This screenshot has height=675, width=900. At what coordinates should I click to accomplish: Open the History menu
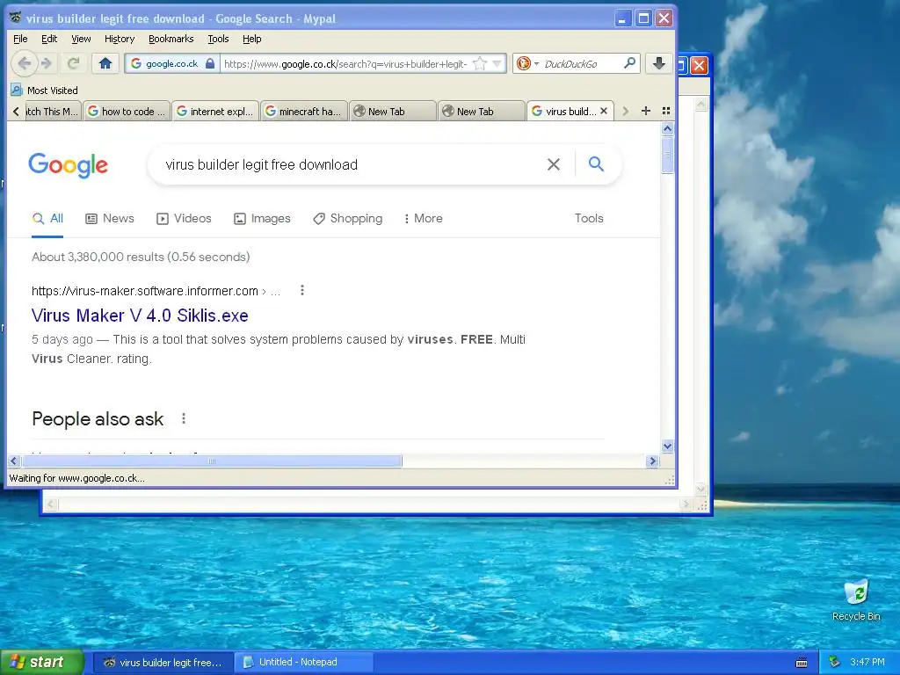click(120, 39)
